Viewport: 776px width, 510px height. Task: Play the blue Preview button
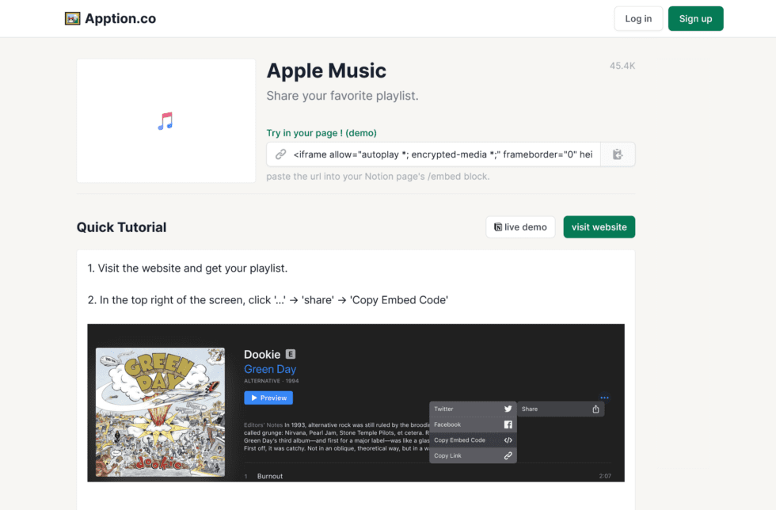(268, 398)
